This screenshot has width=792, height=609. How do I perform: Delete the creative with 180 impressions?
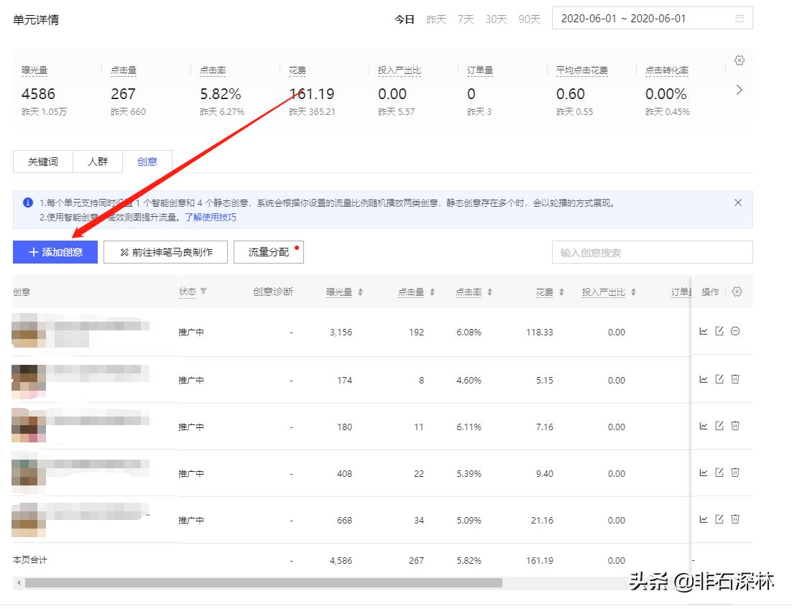[x=735, y=426]
